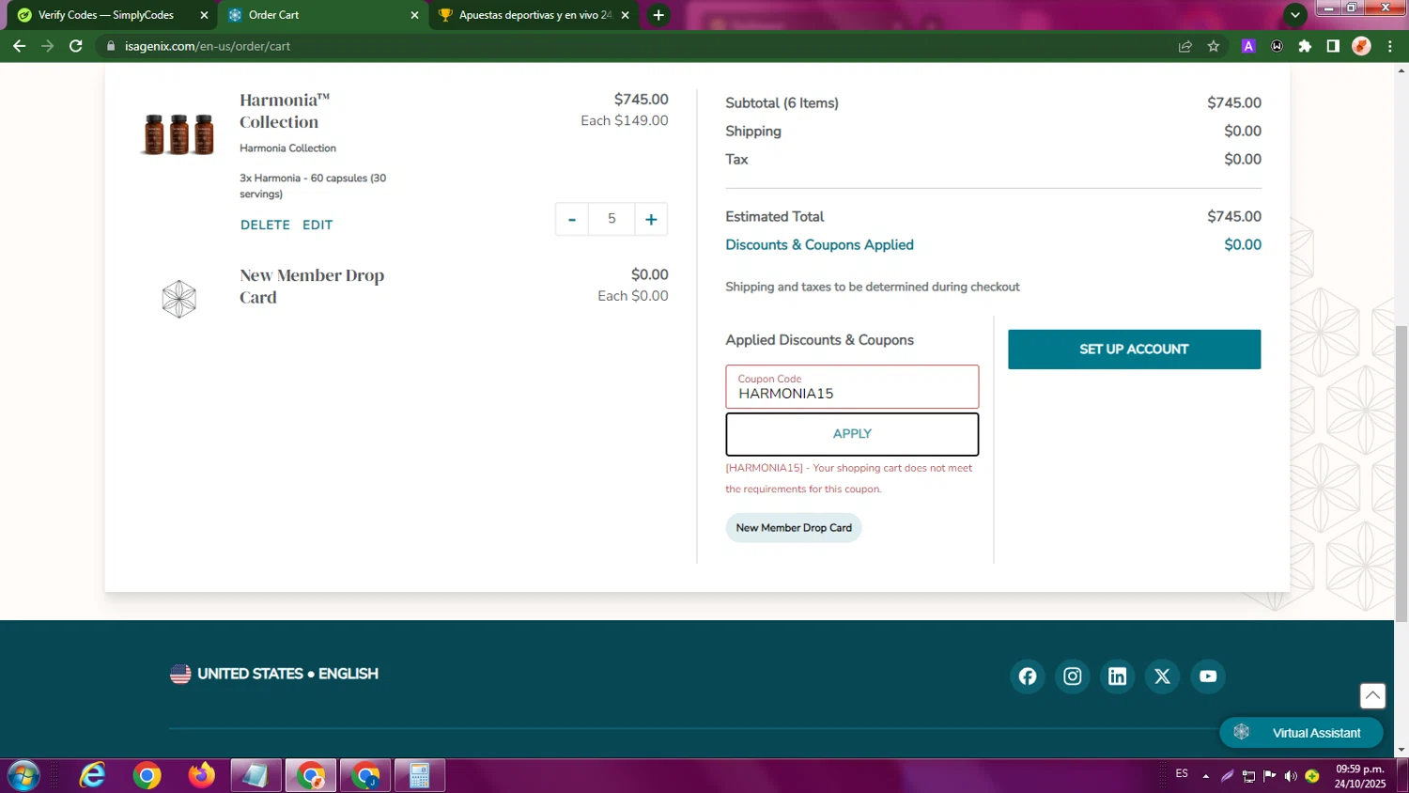The image size is (1409, 793).
Task: Click the back-to-top arrow button
Action: (x=1372, y=695)
